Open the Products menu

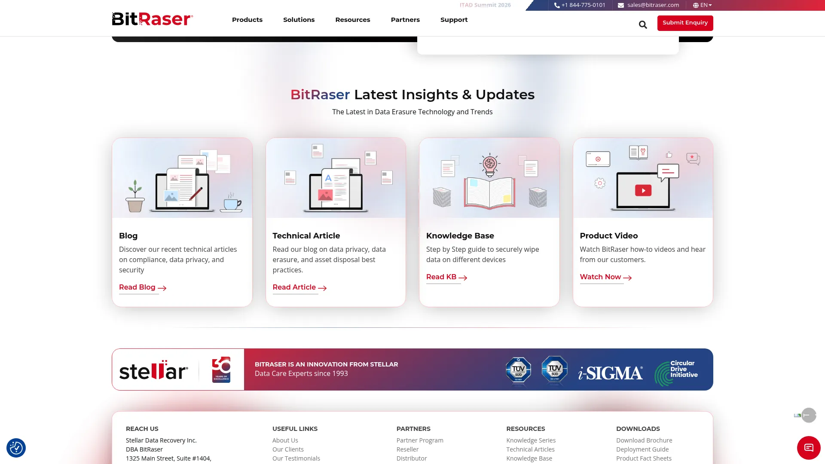pyautogui.click(x=247, y=20)
